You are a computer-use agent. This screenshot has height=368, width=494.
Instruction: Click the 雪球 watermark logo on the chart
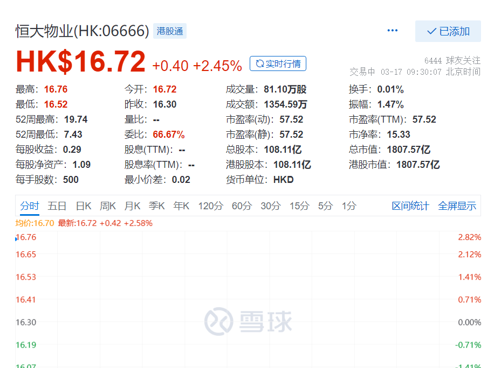click(248, 321)
